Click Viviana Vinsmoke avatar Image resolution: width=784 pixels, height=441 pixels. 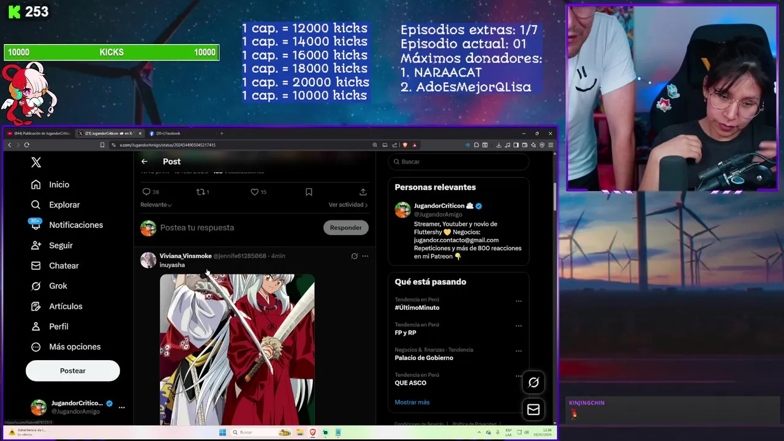click(148, 260)
